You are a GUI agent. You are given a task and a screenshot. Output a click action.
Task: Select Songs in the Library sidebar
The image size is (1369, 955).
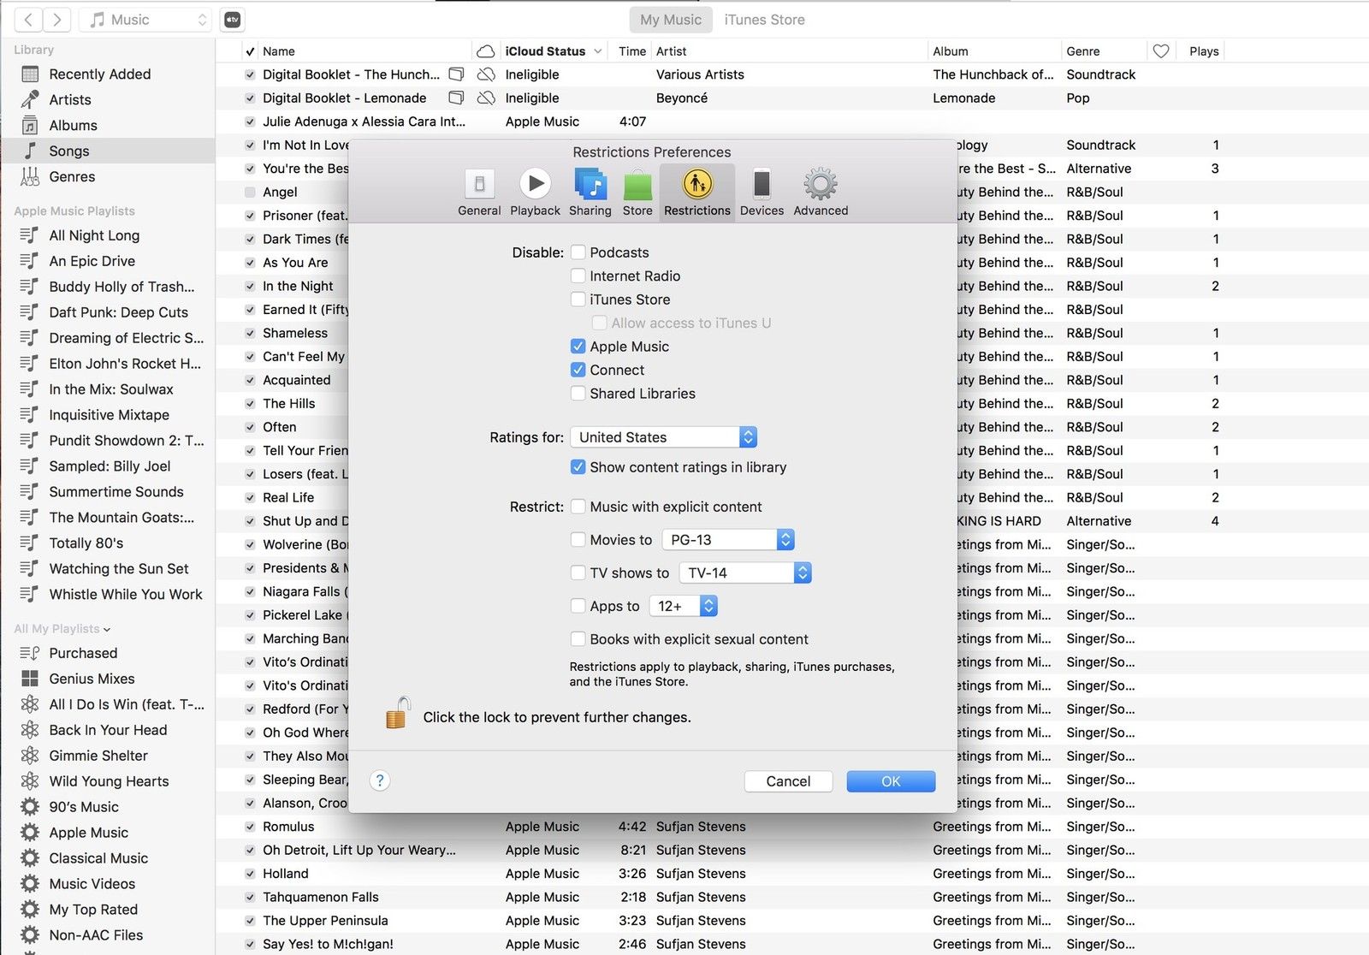[x=69, y=151]
